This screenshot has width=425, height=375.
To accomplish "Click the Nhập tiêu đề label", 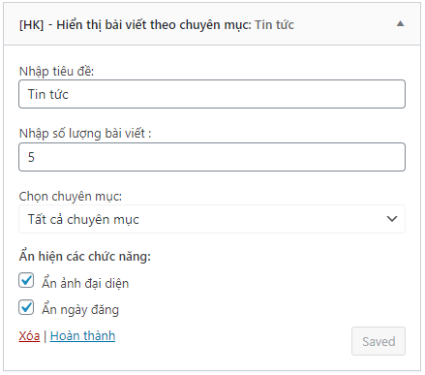I will click(x=56, y=71).
